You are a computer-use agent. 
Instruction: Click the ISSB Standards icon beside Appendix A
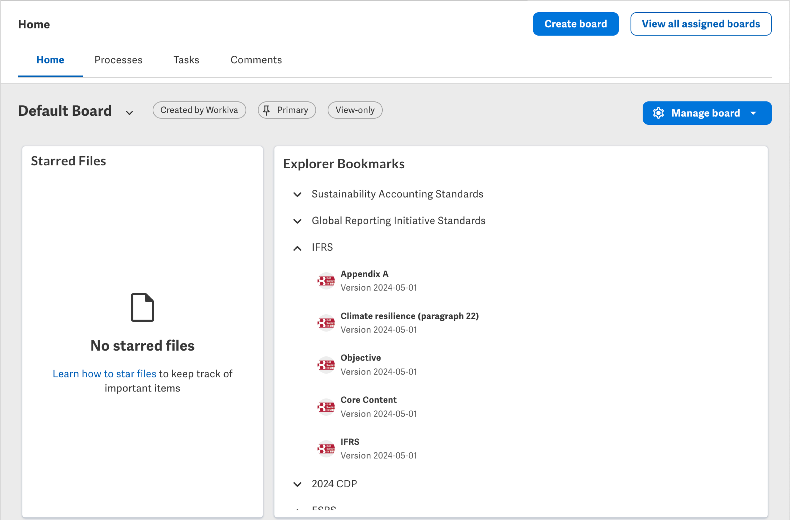(x=326, y=280)
